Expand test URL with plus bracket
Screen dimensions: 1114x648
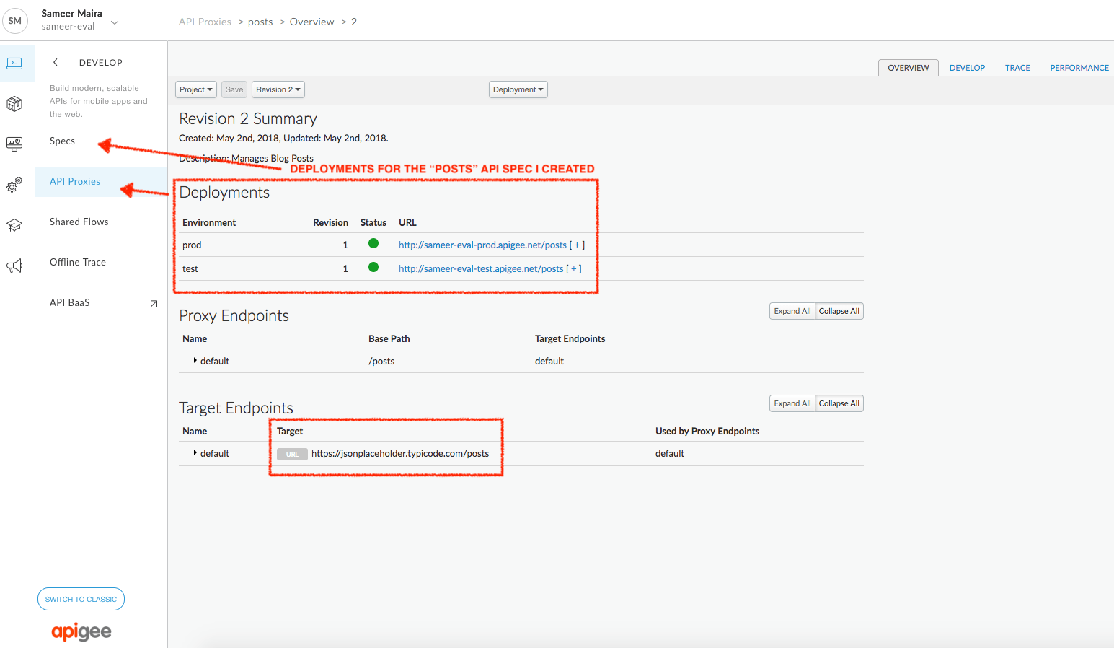tap(574, 269)
